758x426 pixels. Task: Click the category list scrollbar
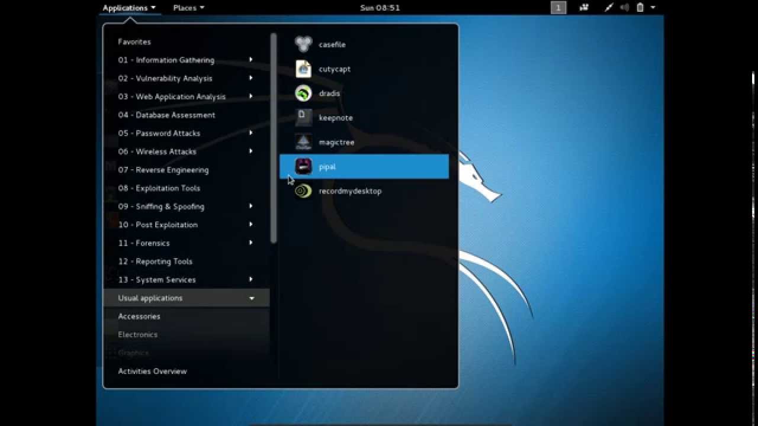(274, 137)
